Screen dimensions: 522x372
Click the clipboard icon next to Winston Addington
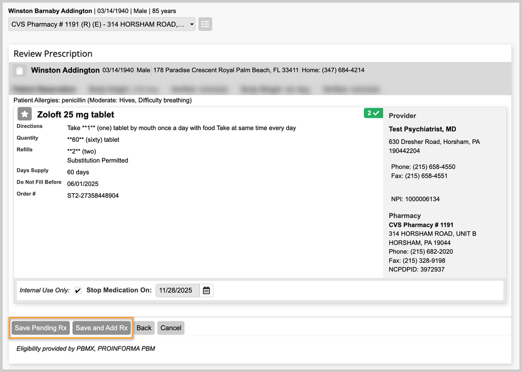pyautogui.click(x=19, y=71)
